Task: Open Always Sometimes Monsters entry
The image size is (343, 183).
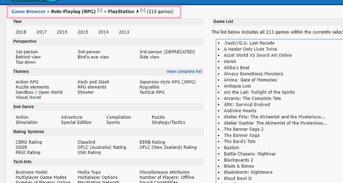Action: point(253,74)
